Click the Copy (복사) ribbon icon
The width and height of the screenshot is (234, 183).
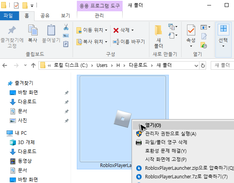point(33,30)
